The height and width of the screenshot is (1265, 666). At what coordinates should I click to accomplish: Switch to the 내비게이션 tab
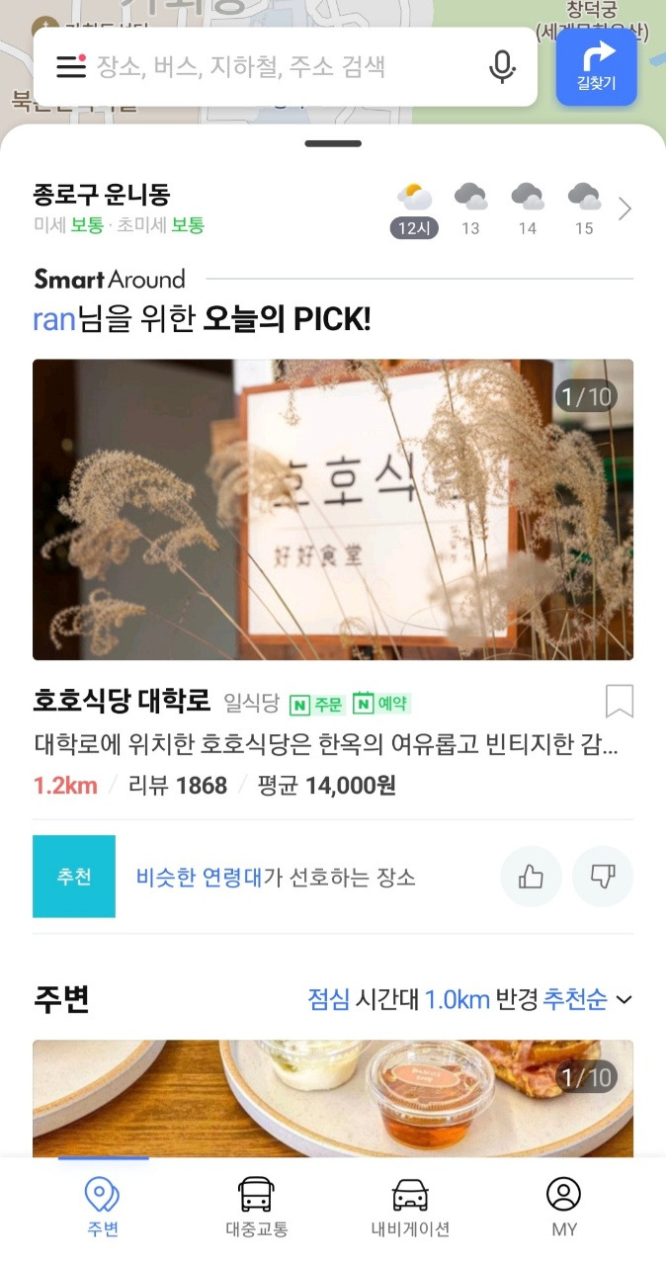click(x=410, y=1208)
